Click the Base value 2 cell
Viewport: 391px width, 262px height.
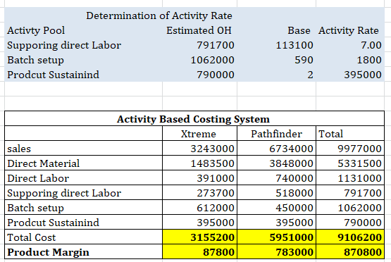pyautogui.click(x=310, y=75)
